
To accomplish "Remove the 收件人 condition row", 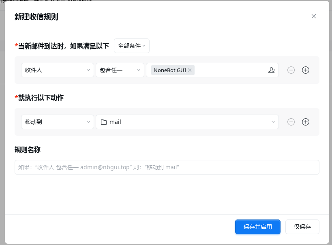I will 291,70.
